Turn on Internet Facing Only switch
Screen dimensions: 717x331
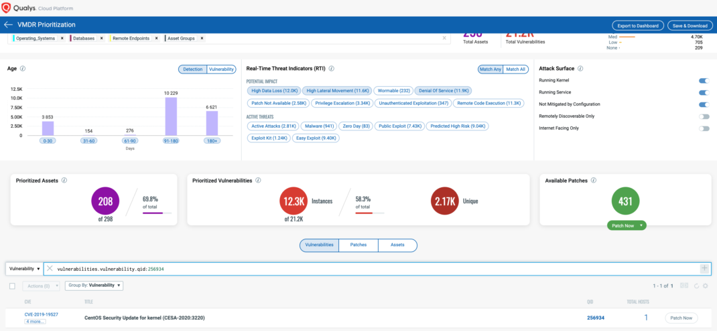[x=704, y=128]
